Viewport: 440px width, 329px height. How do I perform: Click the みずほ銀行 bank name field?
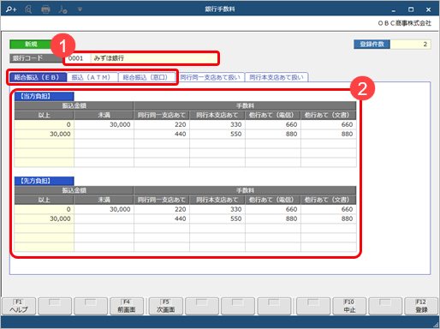pos(154,58)
